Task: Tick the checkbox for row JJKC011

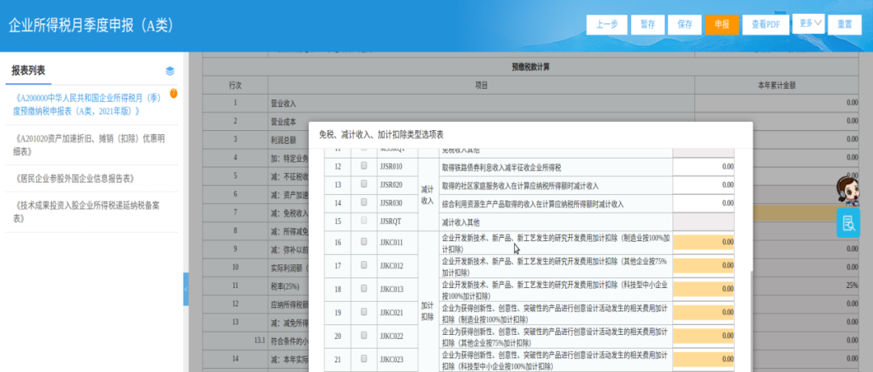Action: [x=364, y=242]
